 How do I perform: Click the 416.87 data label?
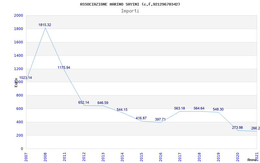point(141,118)
